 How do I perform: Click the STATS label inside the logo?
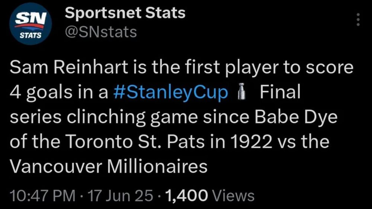tap(31, 36)
